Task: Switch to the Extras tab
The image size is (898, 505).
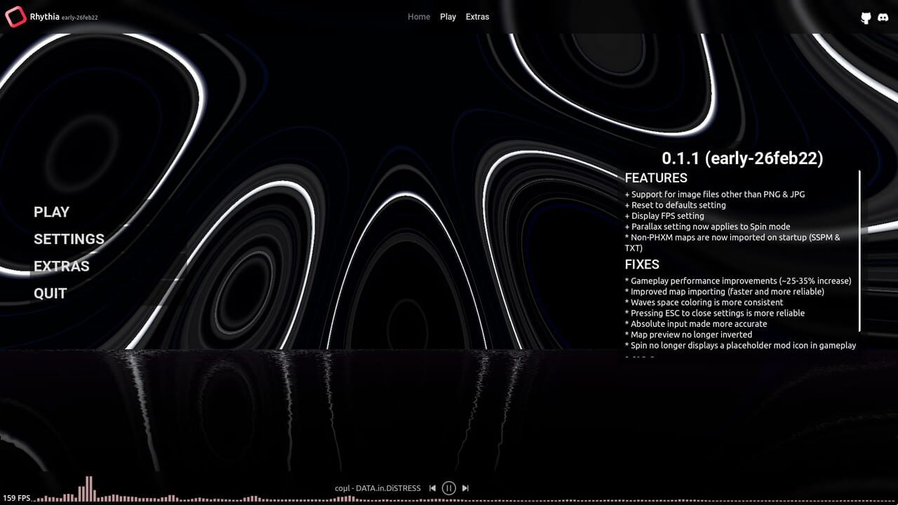Action: click(477, 17)
